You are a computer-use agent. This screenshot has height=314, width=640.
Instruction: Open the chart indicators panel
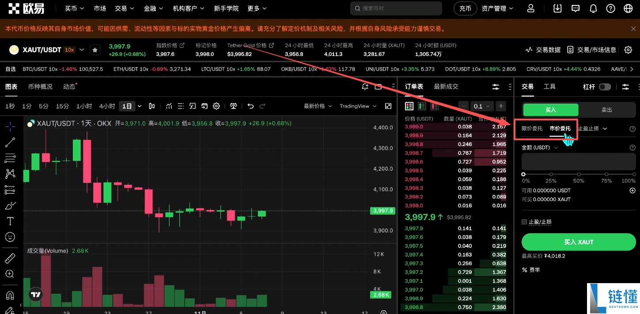[x=170, y=106]
